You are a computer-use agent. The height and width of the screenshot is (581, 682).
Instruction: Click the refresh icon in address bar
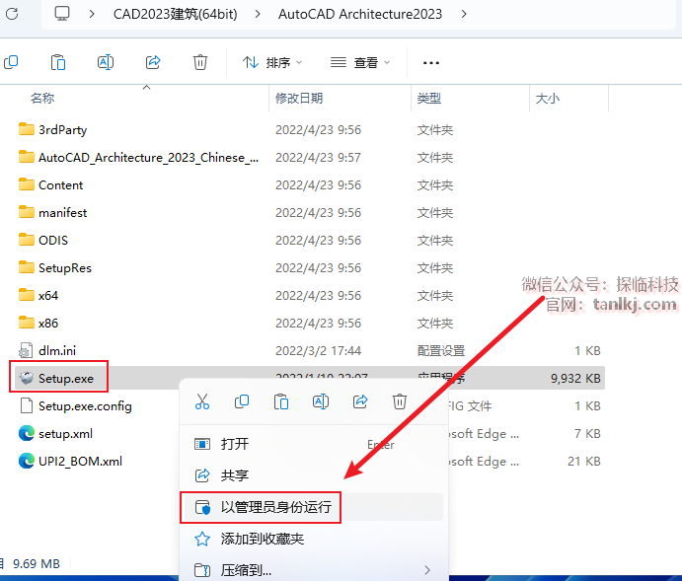point(12,14)
